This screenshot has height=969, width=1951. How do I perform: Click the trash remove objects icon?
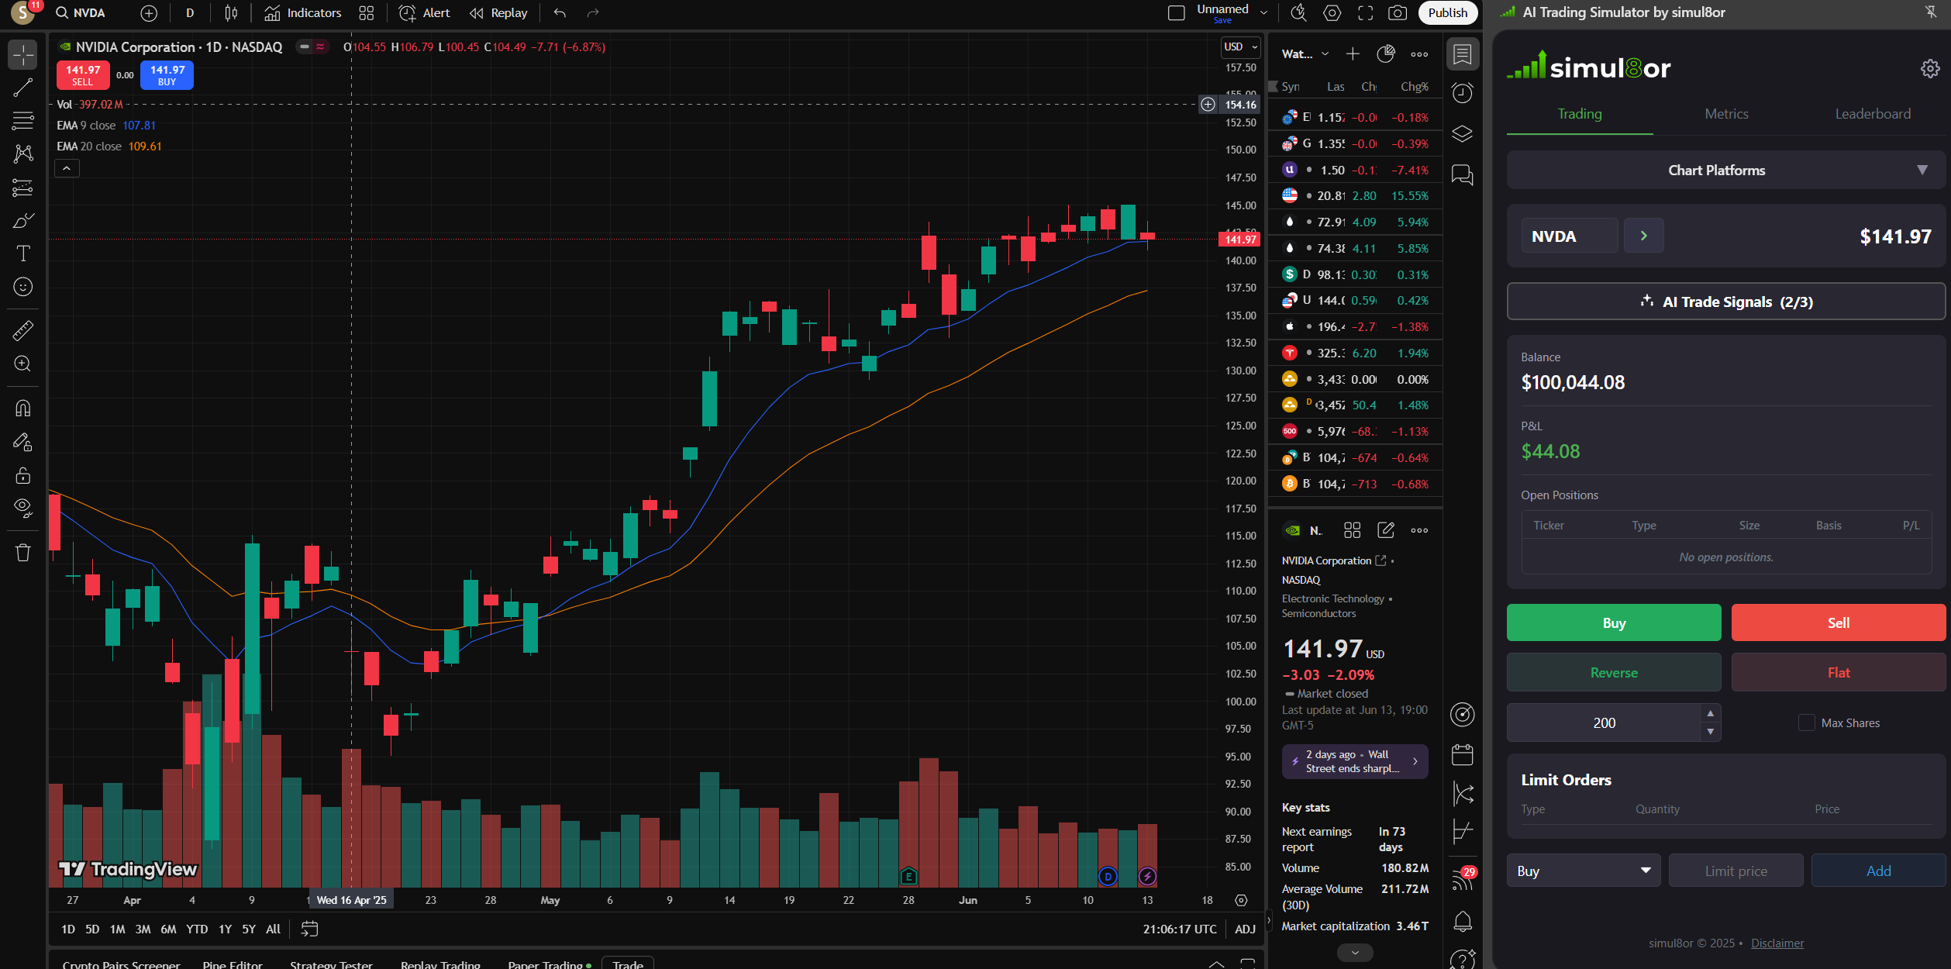point(23,553)
